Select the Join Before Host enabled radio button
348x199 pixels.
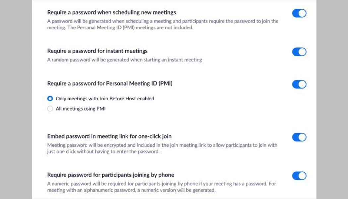click(x=50, y=99)
